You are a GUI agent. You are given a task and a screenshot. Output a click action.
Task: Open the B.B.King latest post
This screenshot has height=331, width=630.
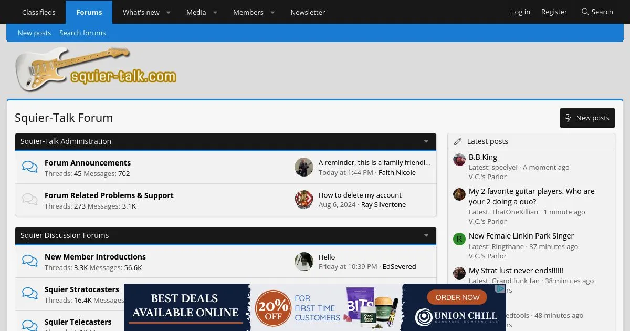point(483,157)
